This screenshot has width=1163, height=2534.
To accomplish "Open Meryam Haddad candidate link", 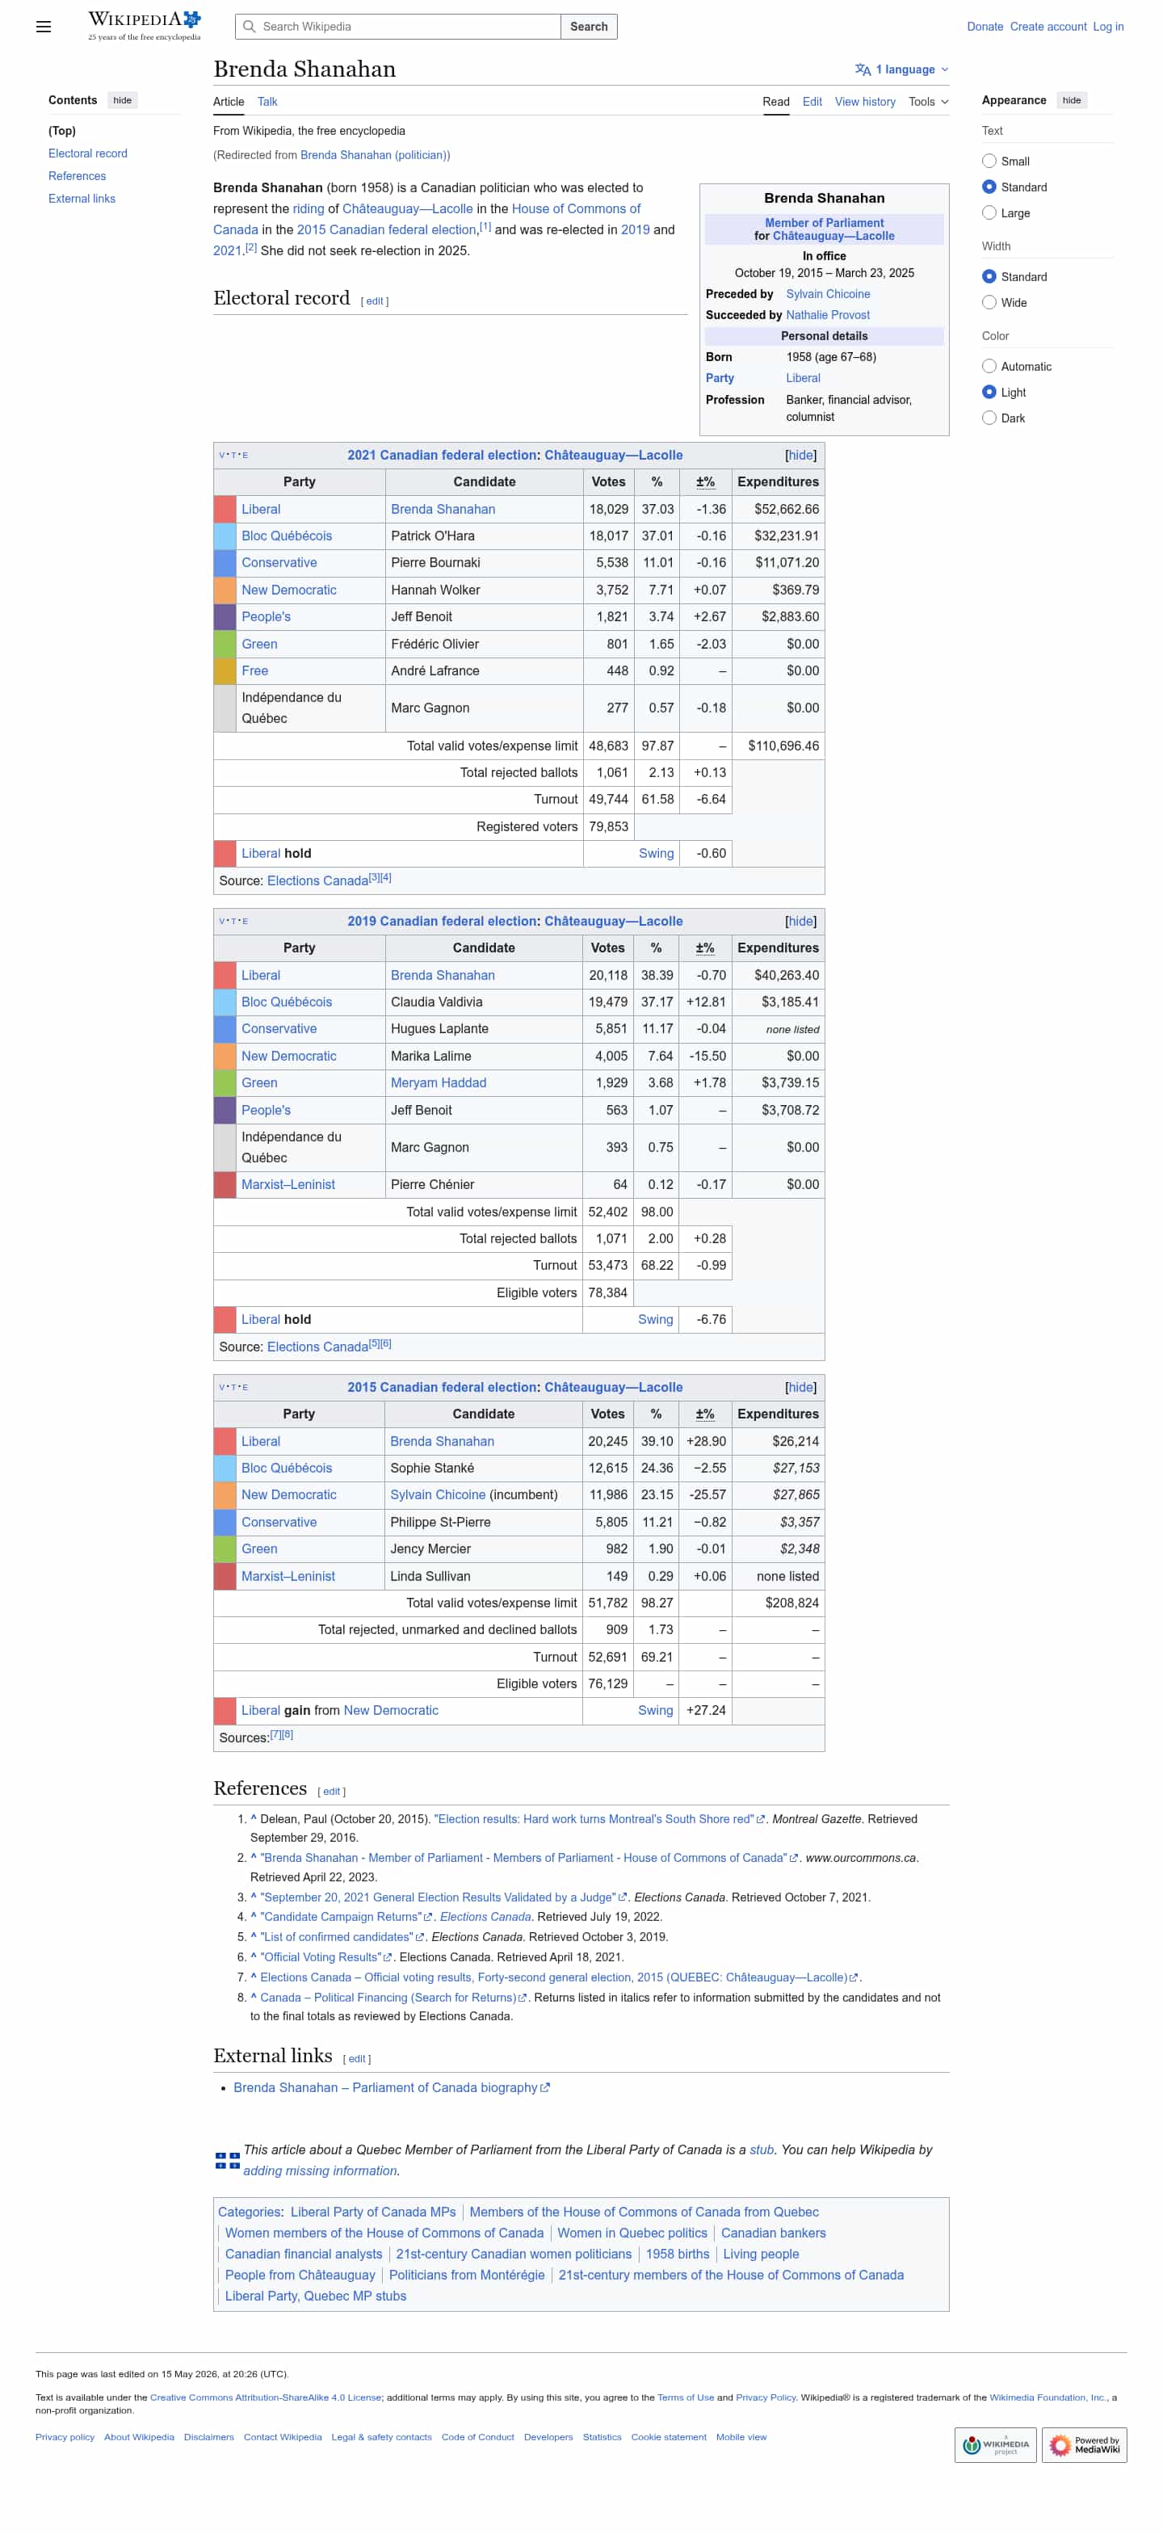I will tap(438, 1083).
